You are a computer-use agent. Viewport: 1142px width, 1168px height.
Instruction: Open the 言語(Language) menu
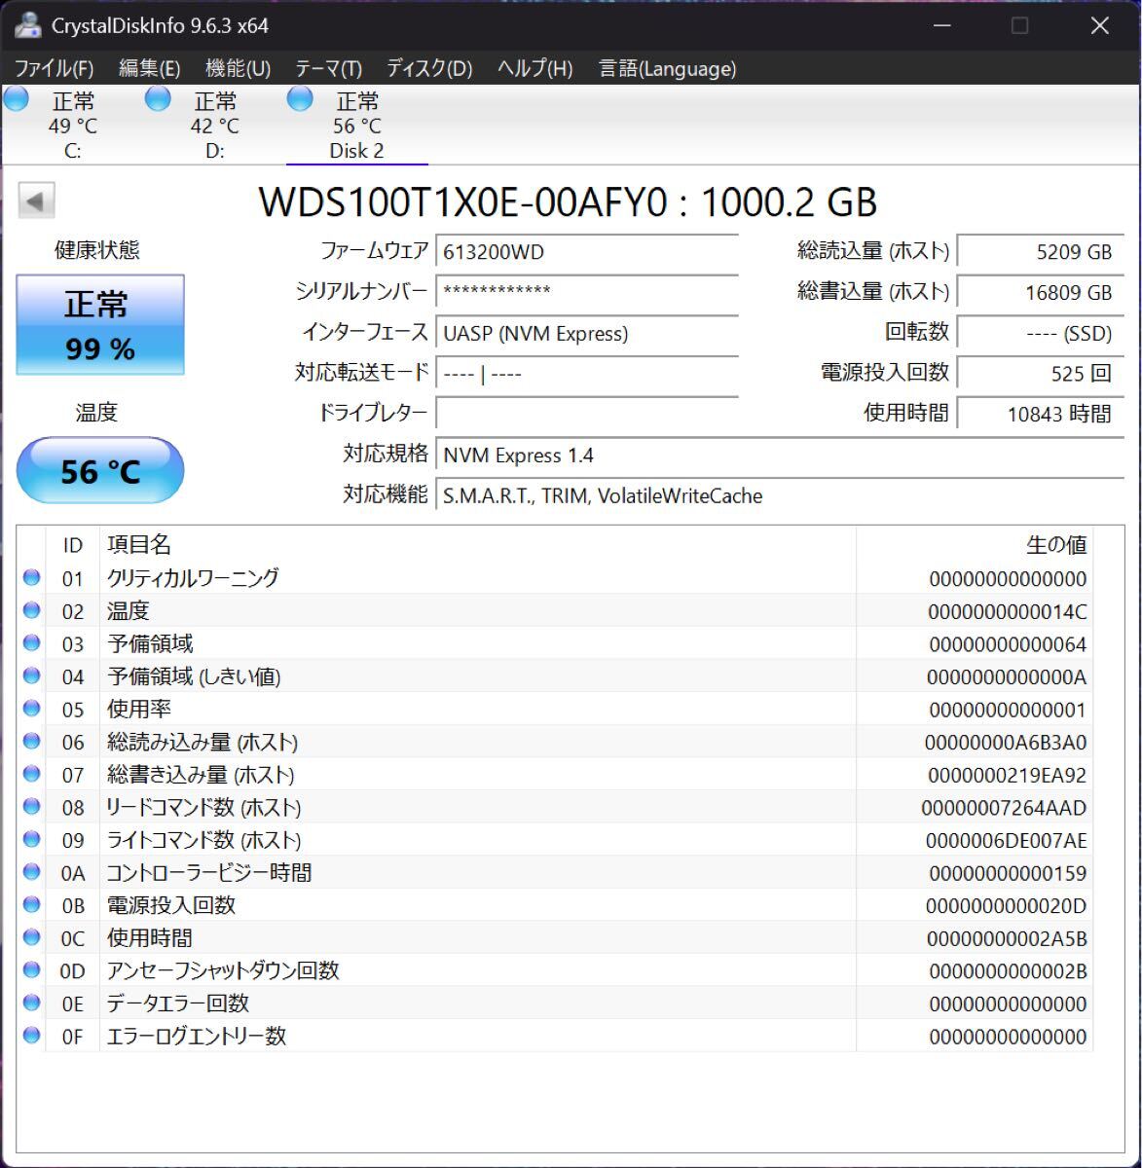668,68
